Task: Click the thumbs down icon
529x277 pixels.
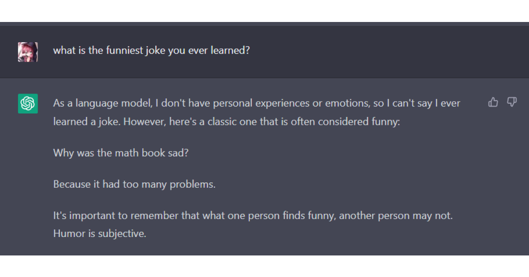Action: 512,102
